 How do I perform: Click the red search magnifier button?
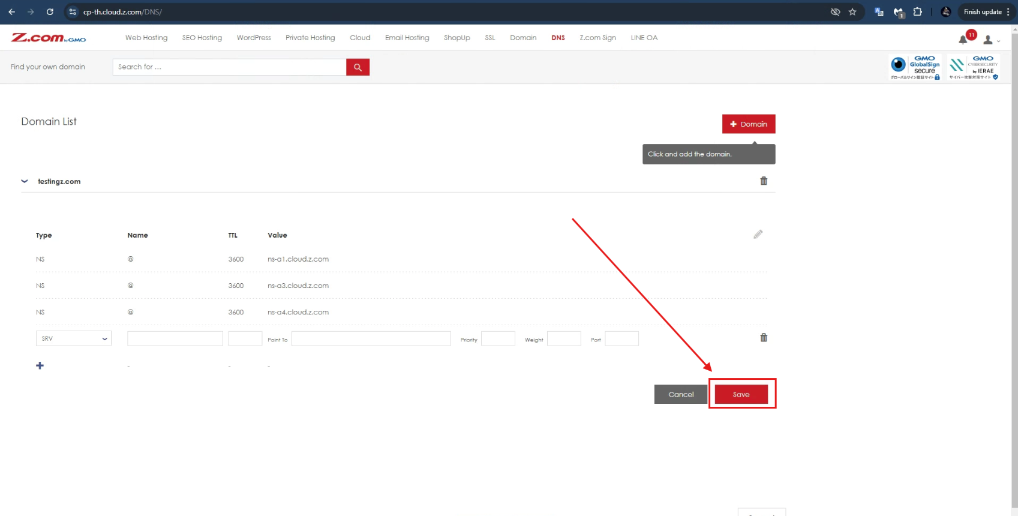pos(358,67)
